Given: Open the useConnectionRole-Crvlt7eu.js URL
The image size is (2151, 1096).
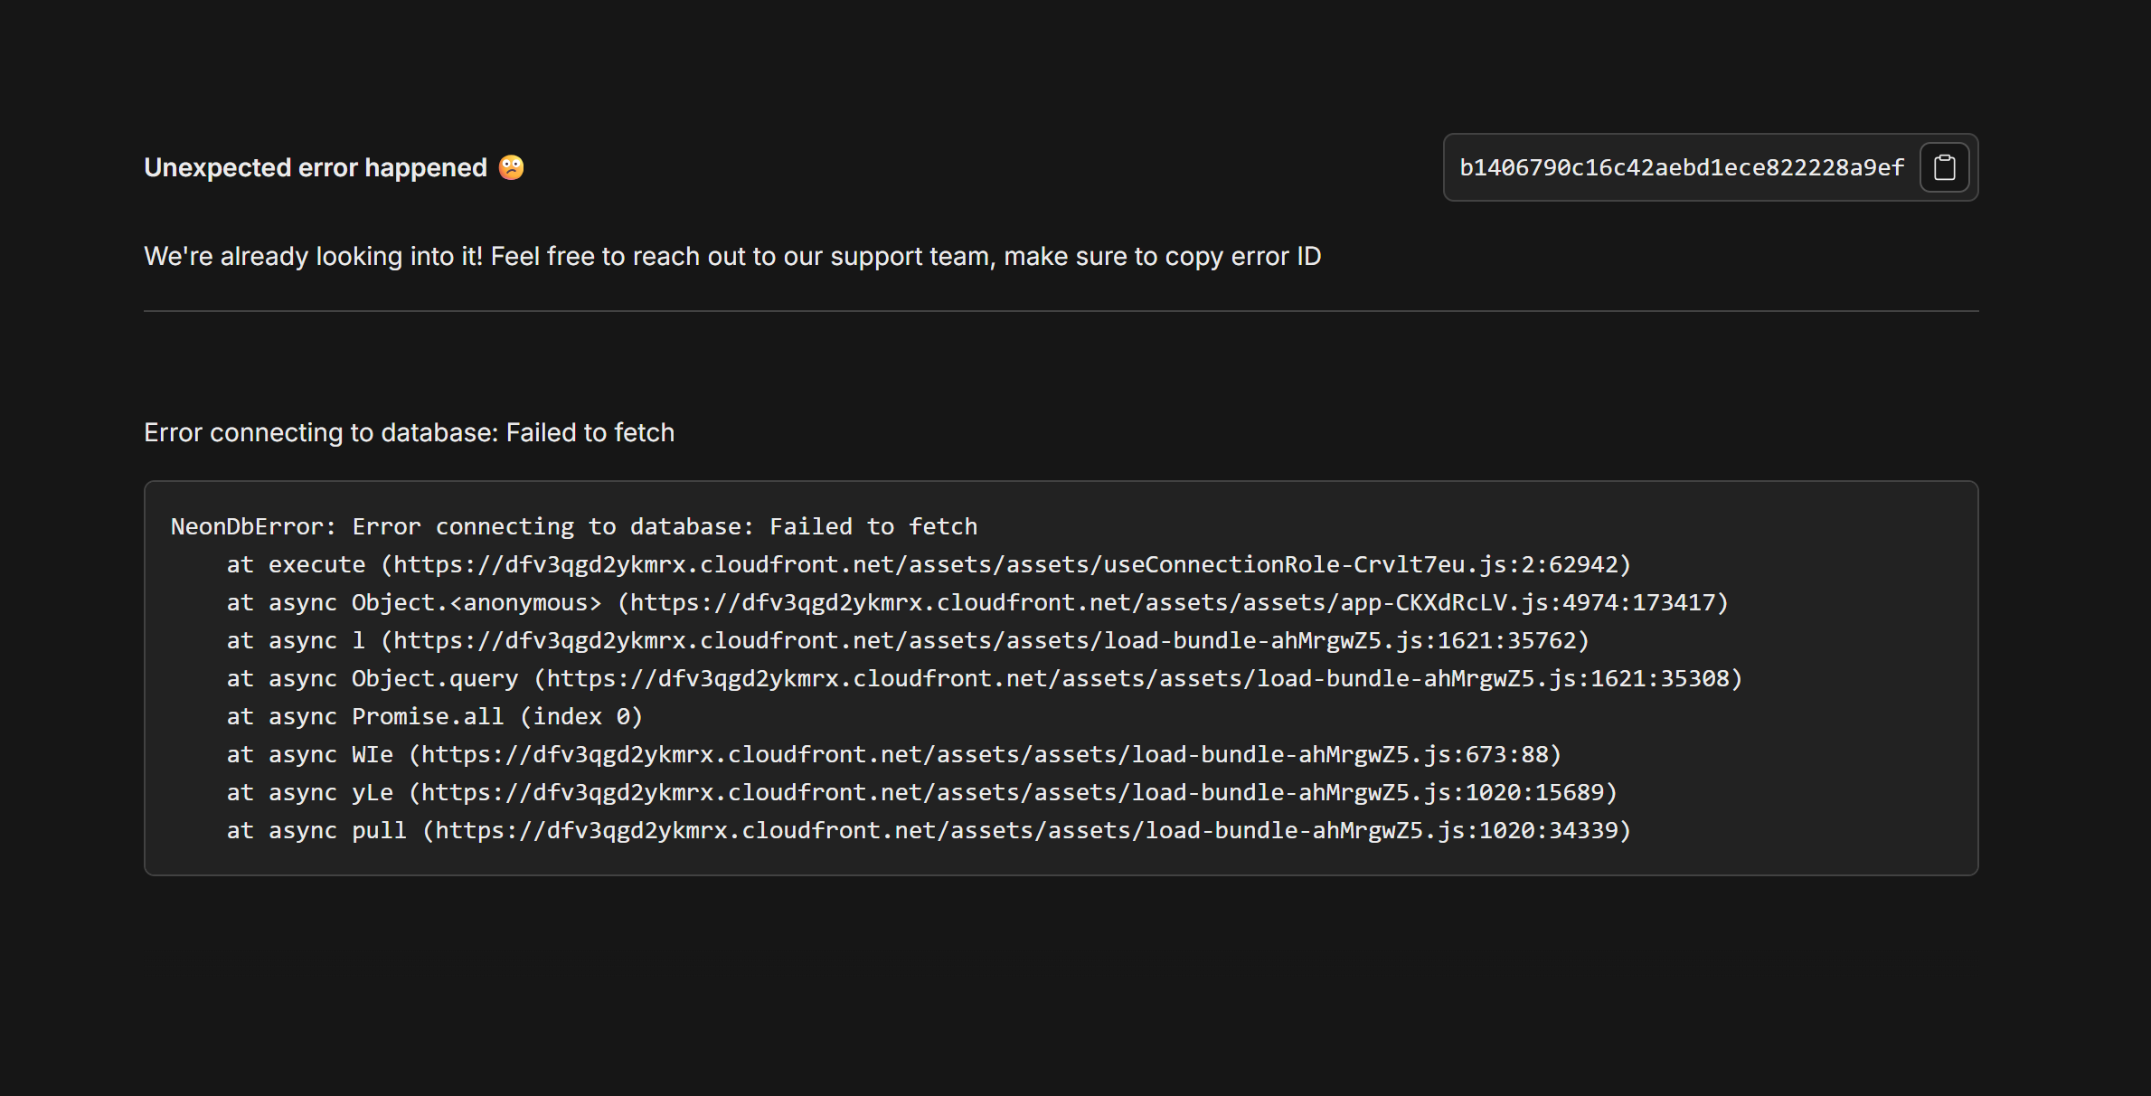Looking at the screenshot, I should tap(1005, 564).
